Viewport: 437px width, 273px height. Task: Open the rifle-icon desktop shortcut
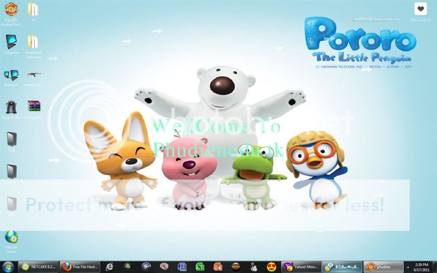click(x=34, y=75)
